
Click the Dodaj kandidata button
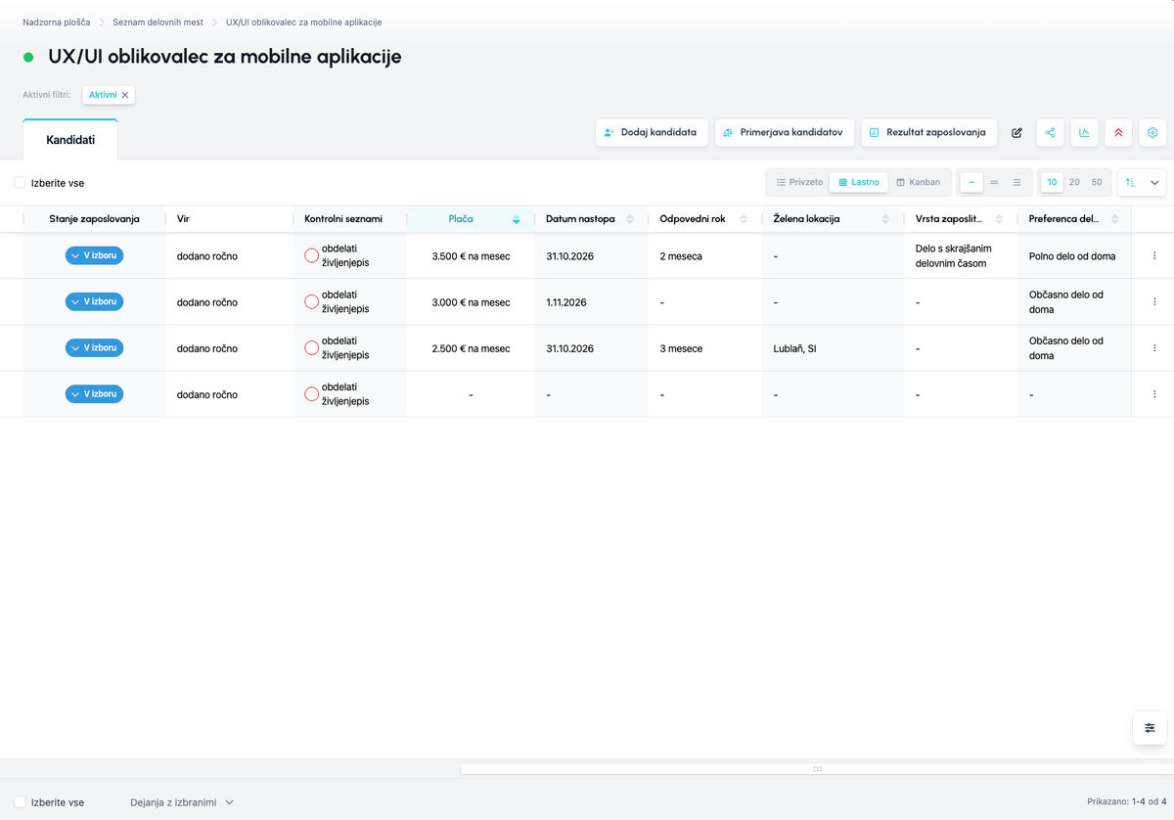click(x=652, y=133)
